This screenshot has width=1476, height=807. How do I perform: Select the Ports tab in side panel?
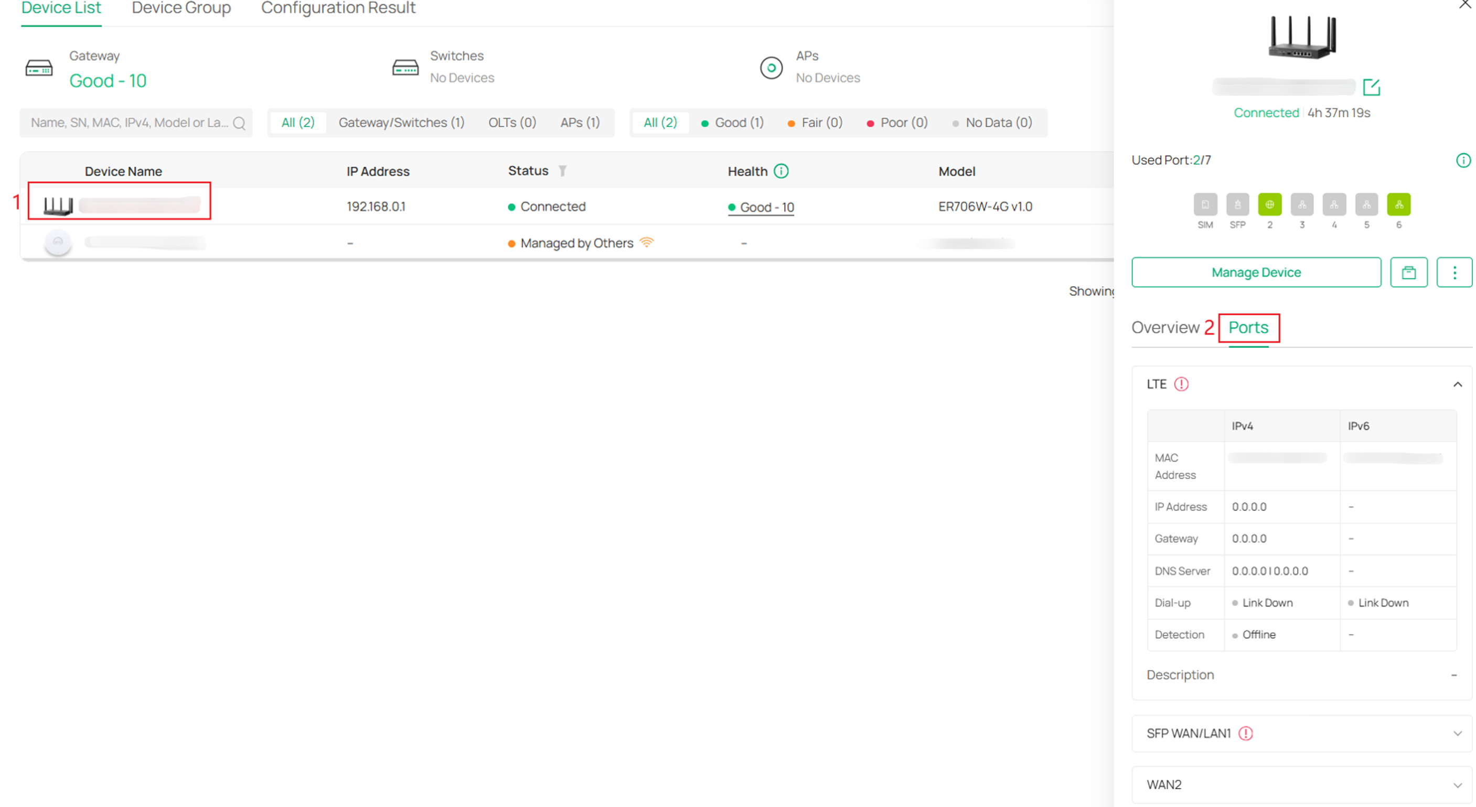click(1248, 328)
